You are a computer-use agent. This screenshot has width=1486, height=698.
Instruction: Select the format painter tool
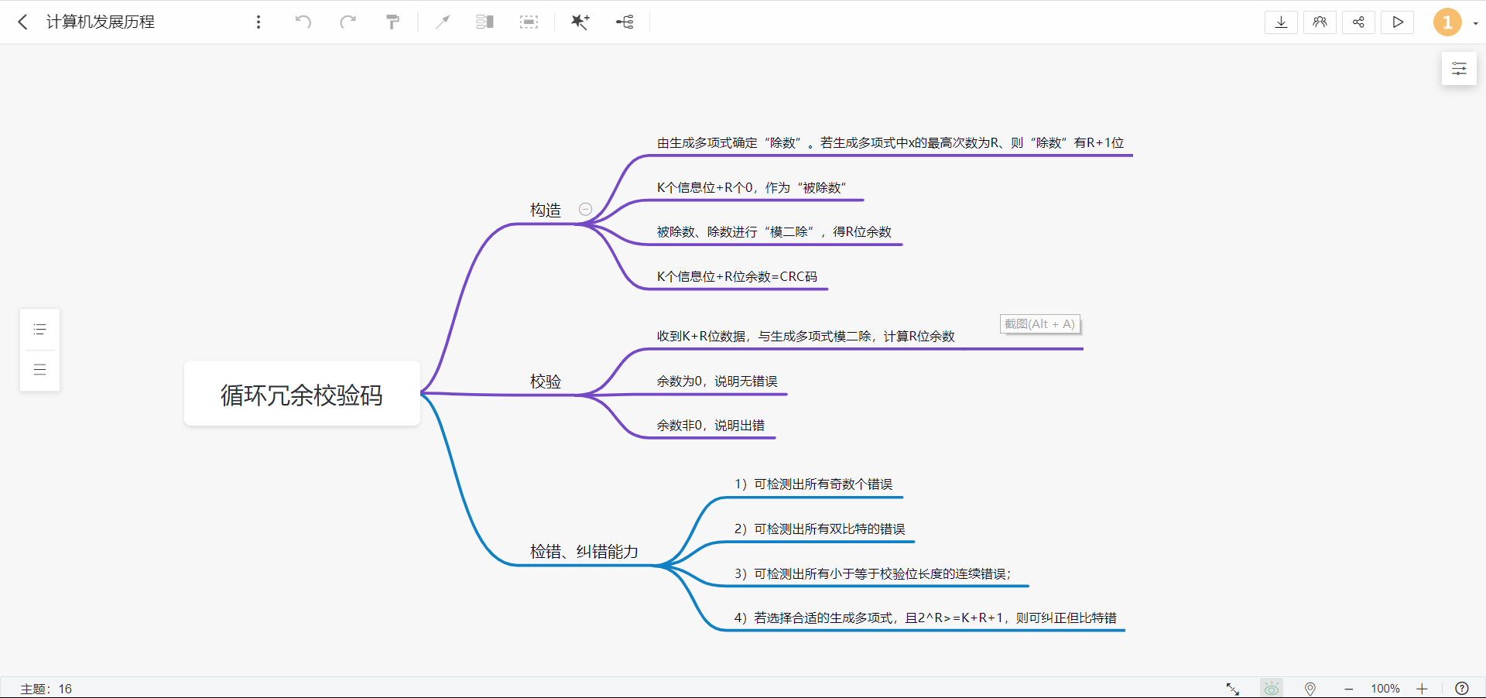393,22
